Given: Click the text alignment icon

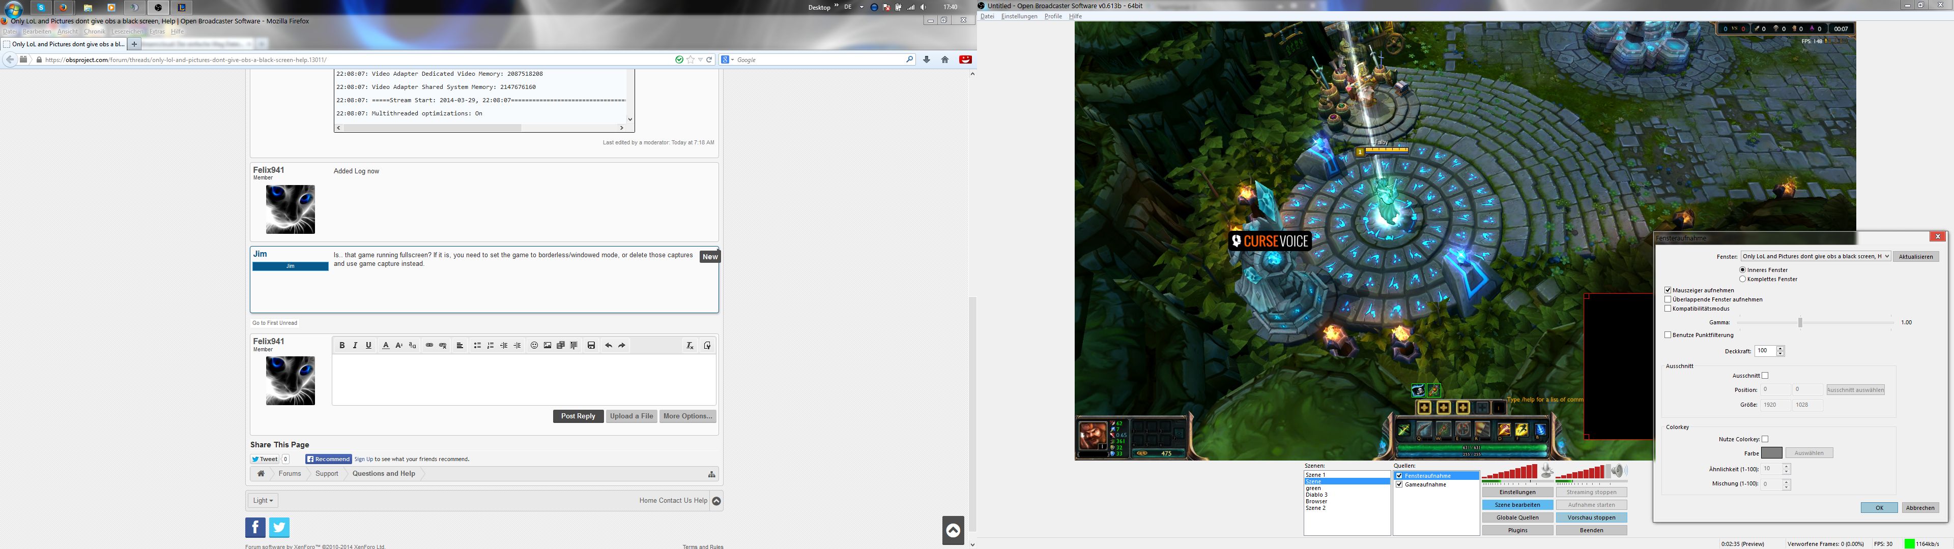Looking at the screenshot, I should (x=459, y=346).
